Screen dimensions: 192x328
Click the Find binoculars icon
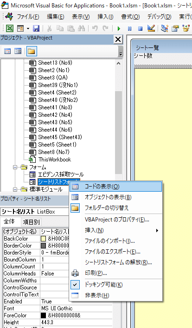(x=81, y=28)
